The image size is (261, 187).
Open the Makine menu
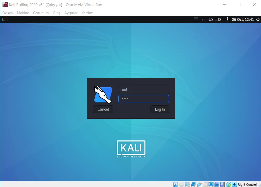[x=23, y=13]
